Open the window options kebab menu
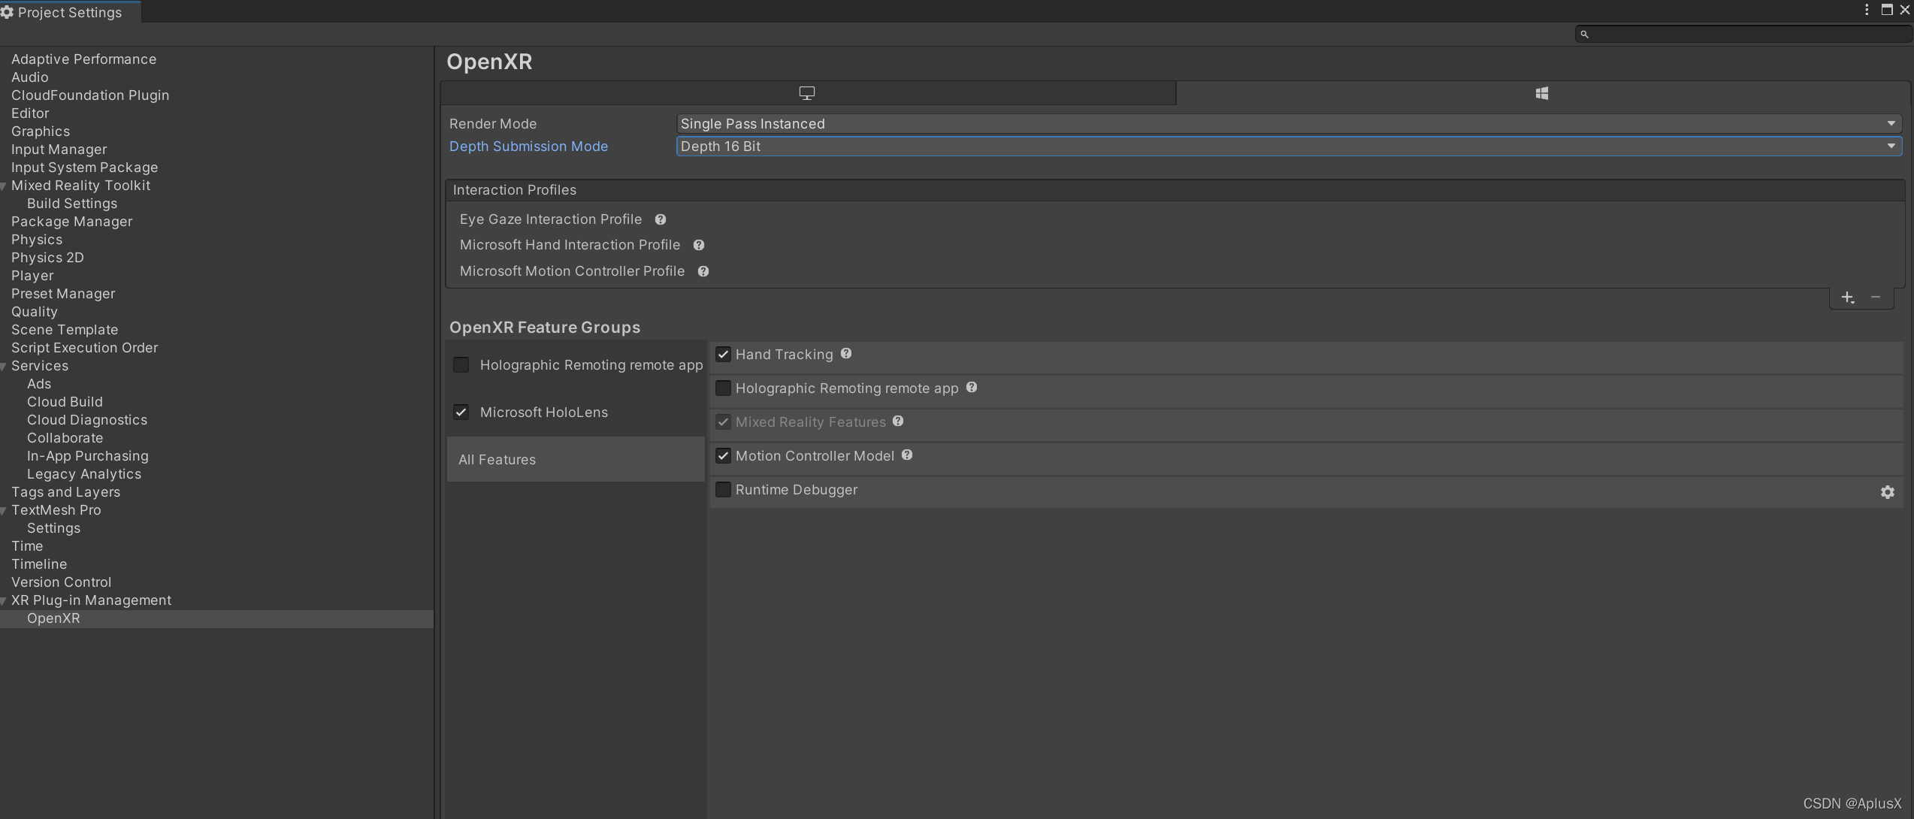Image resolution: width=1914 pixels, height=819 pixels. click(x=1866, y=10)
